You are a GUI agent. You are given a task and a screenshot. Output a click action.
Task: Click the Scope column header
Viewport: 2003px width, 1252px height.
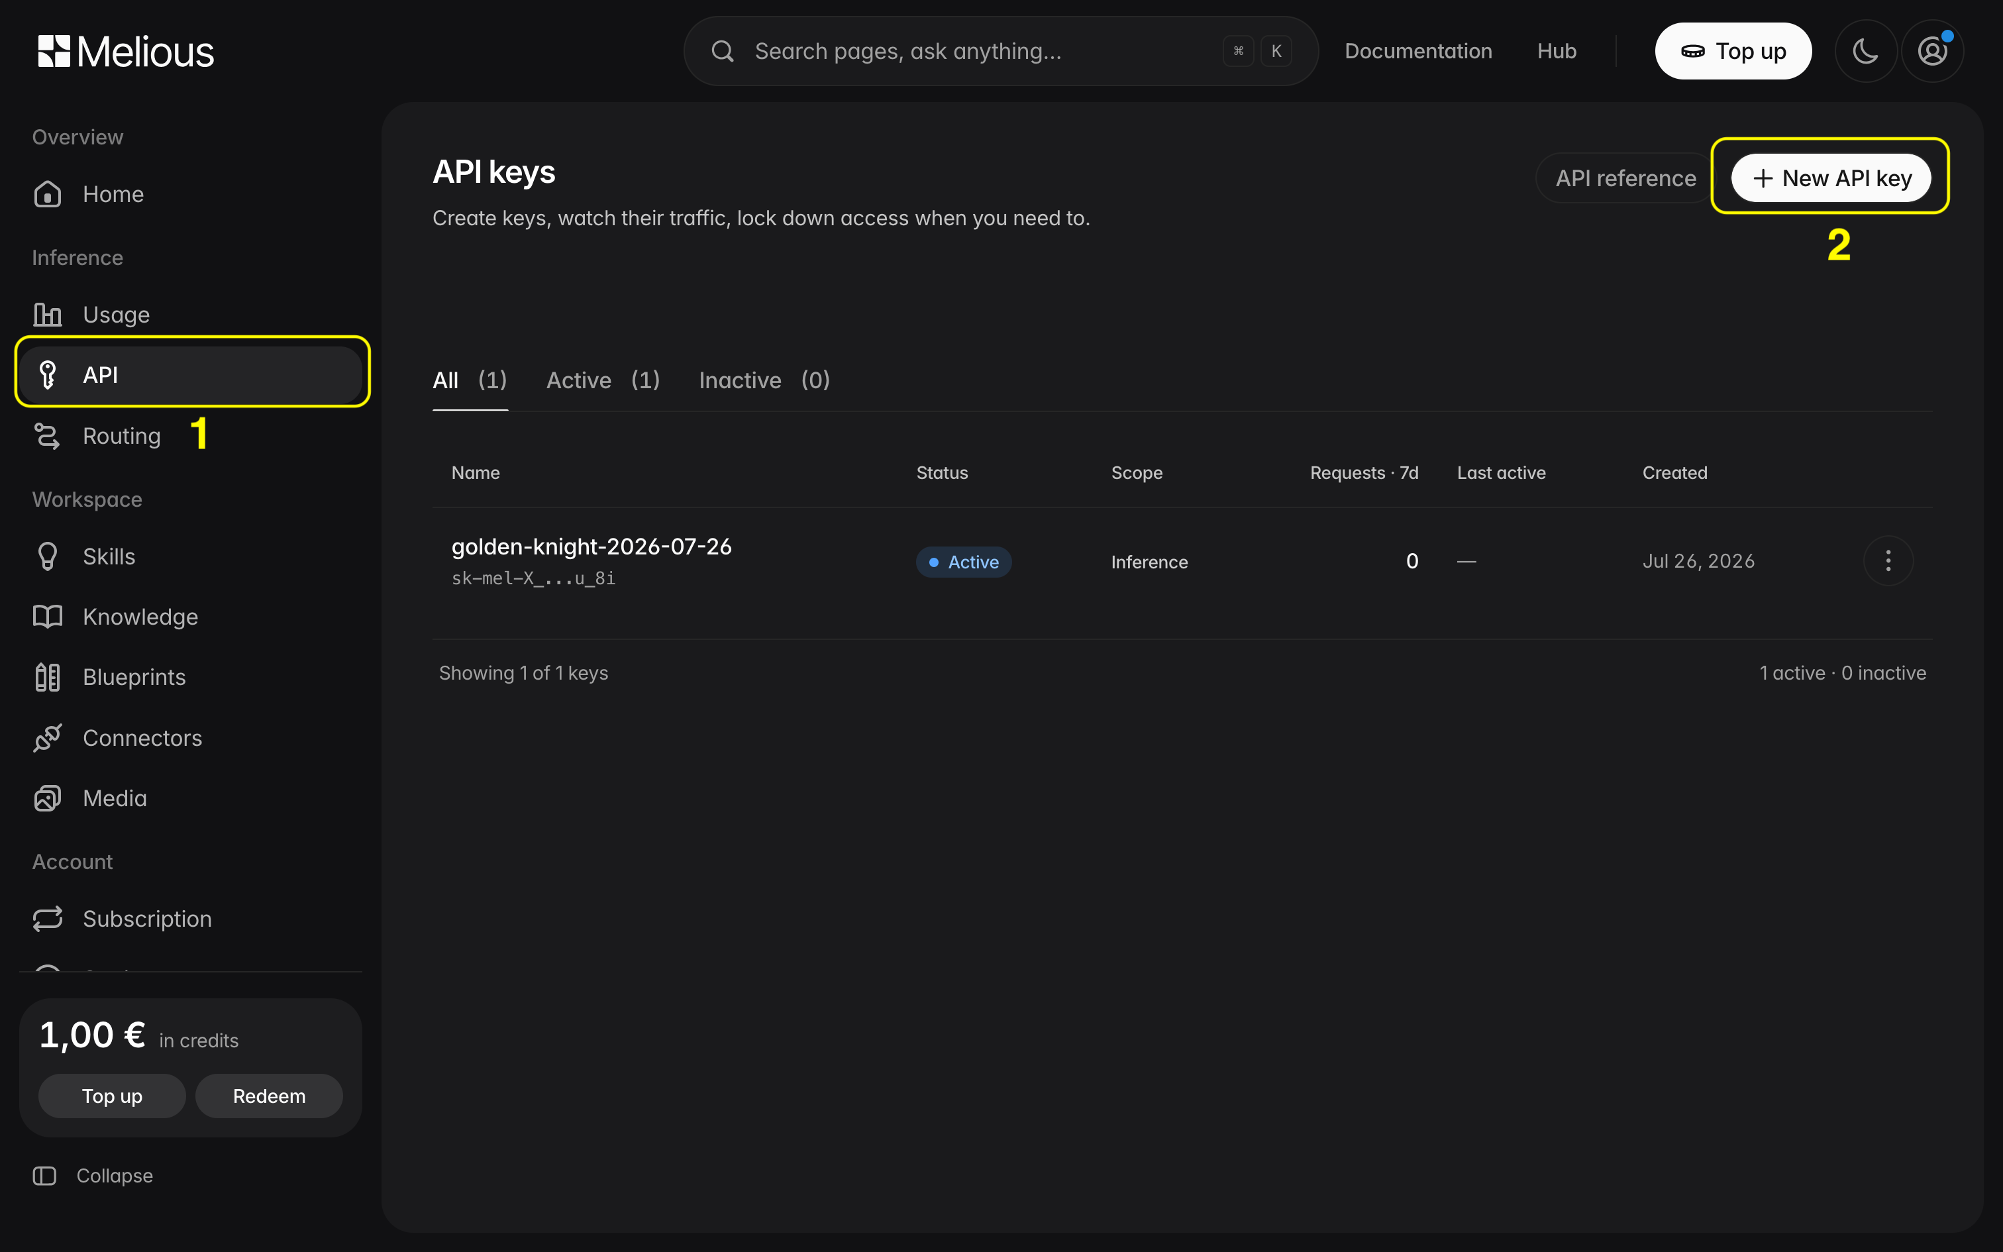coord(1137,473)
